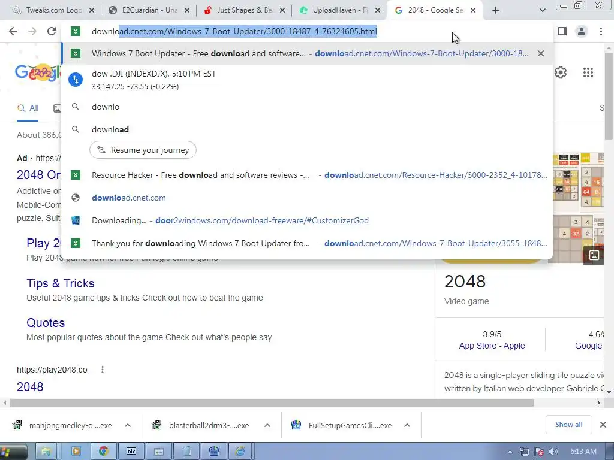The image size is (614, 460).
Task: Click the vertical scrollbar thumb
Action: (609, 96)
